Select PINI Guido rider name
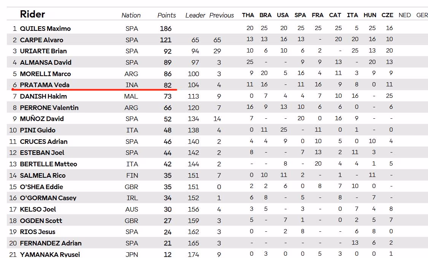This screenshot has width=428, height=258. tap(38, 131)
